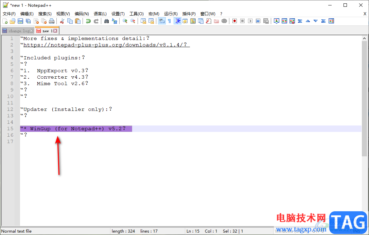Toggle the indent guide button
The height and width of the screenshot is (235, 369).
[177, 21]
